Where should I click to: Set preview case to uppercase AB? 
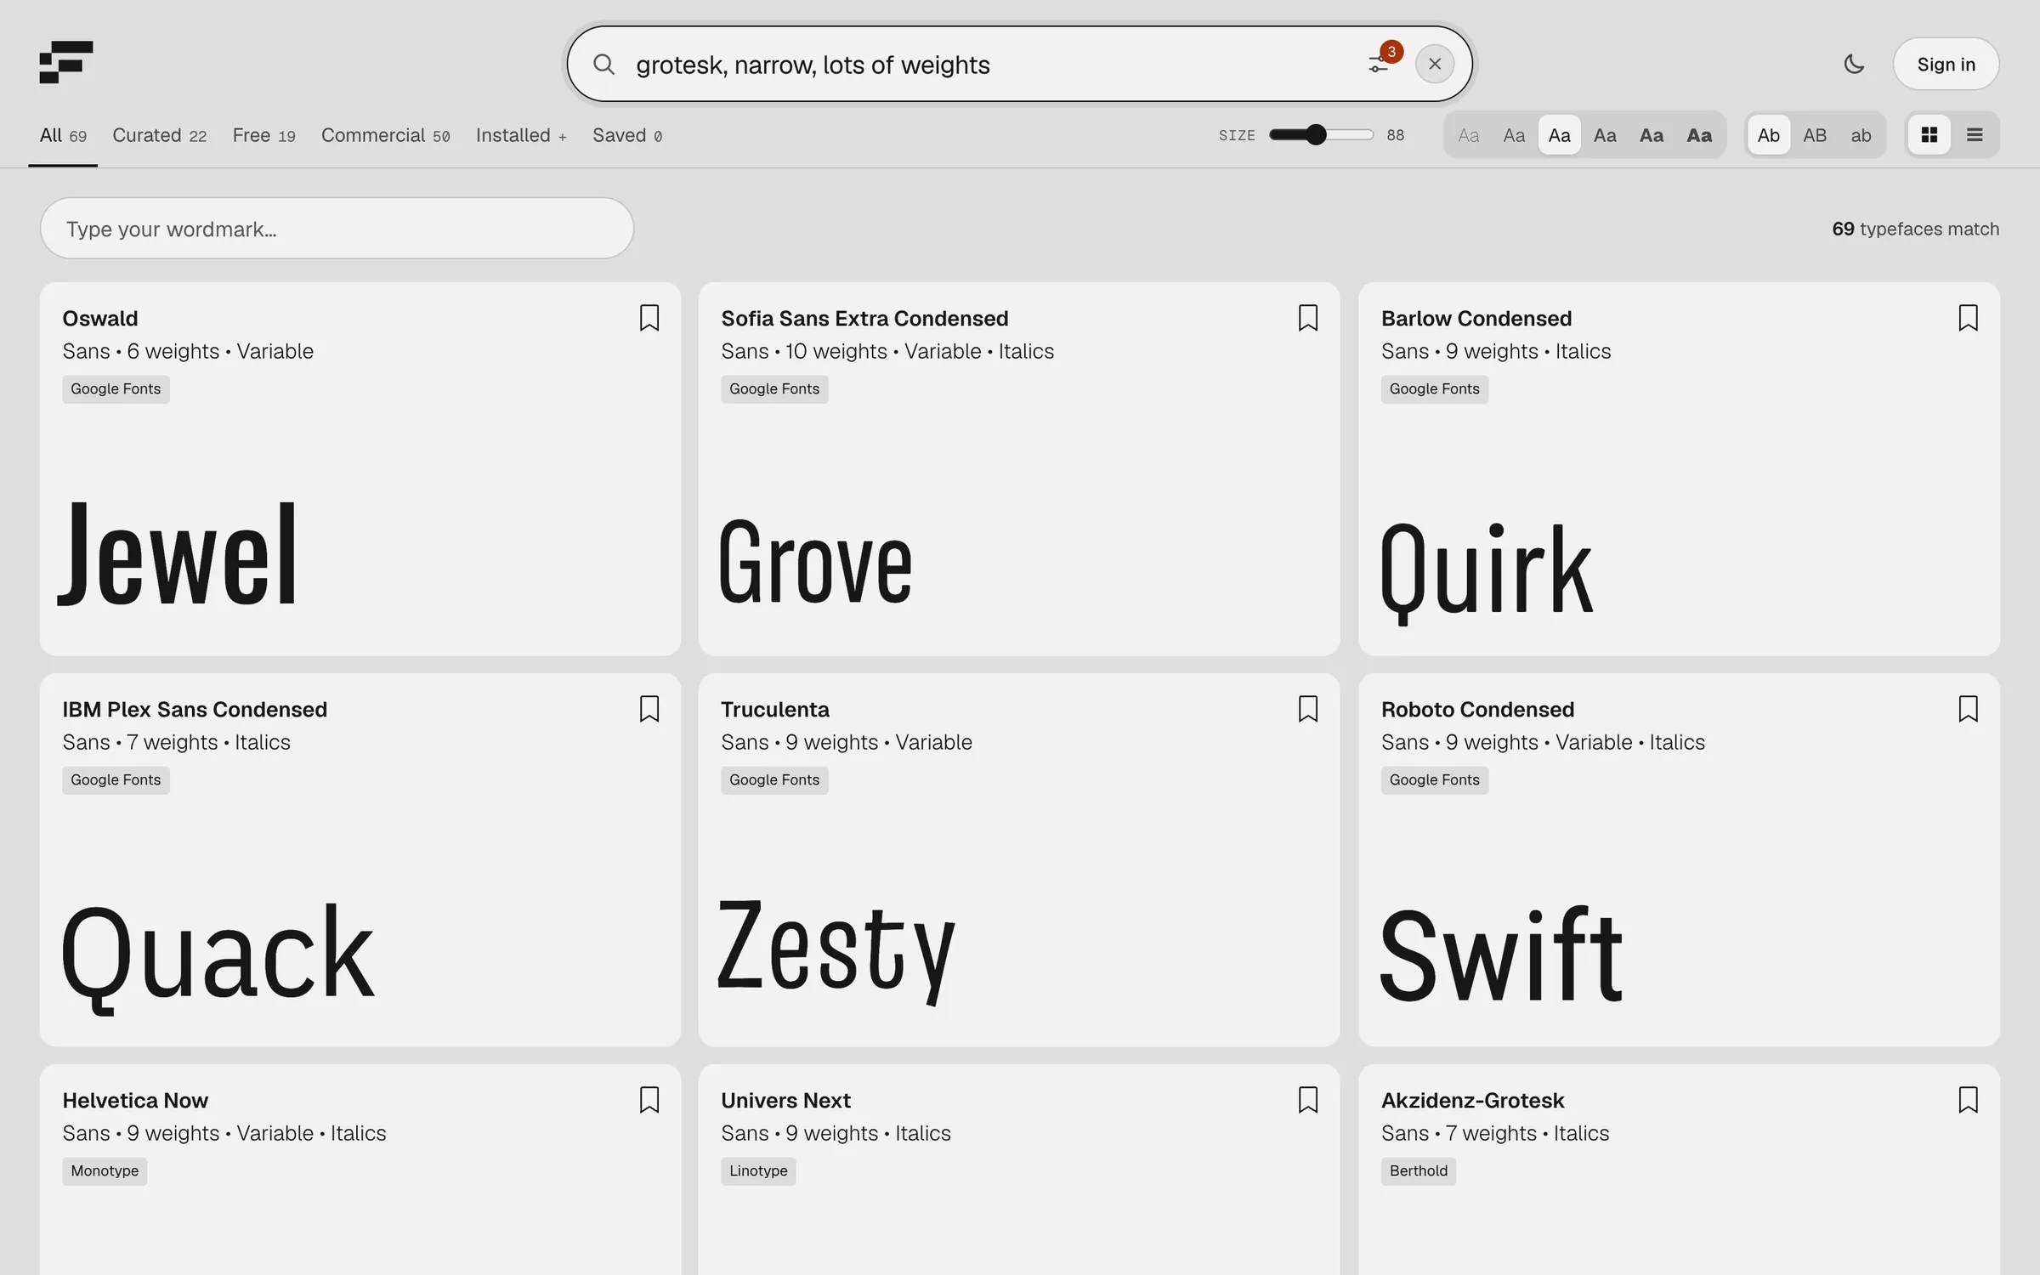(1815, 135)
